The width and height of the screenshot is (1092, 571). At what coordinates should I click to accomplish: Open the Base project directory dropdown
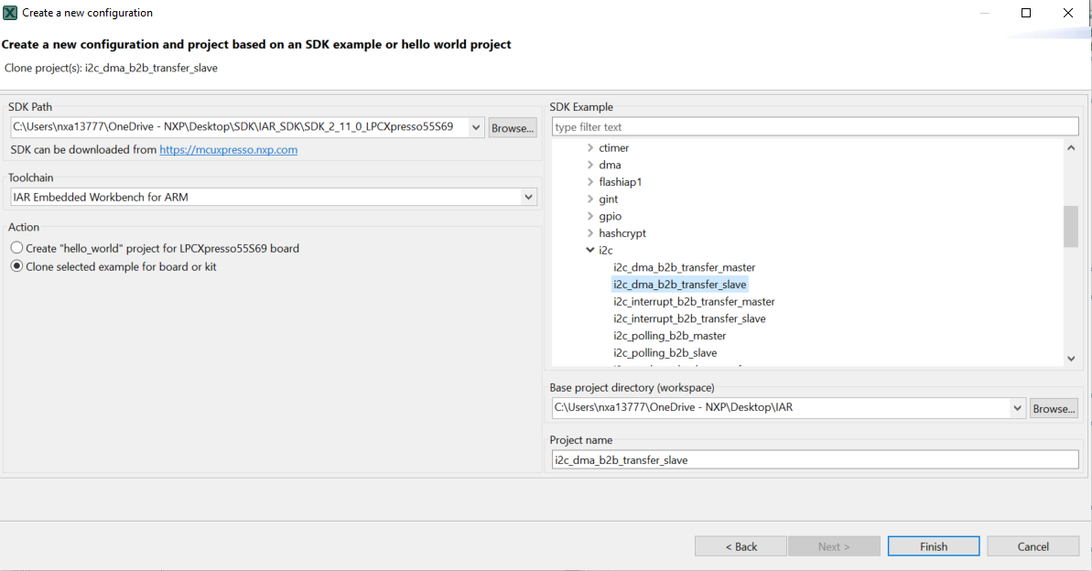pyautogui.click(x=1017, y=408)
